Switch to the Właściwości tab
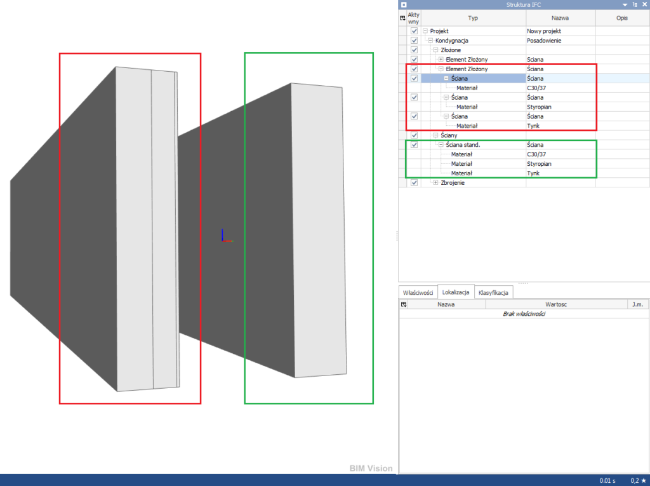 point(418,292)
